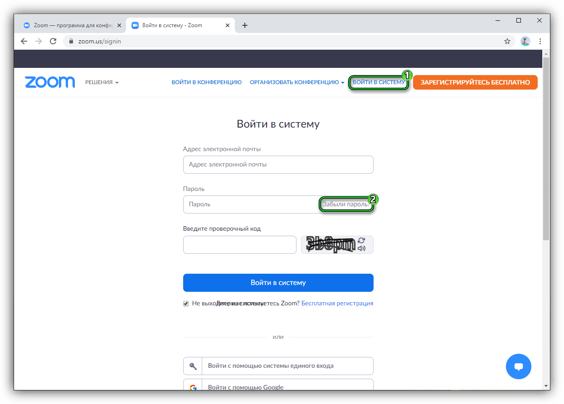The height and width of the screenshot is (404, 564).
Task: Click blue 'Войти в систему' button
Action: pos(278,283)
